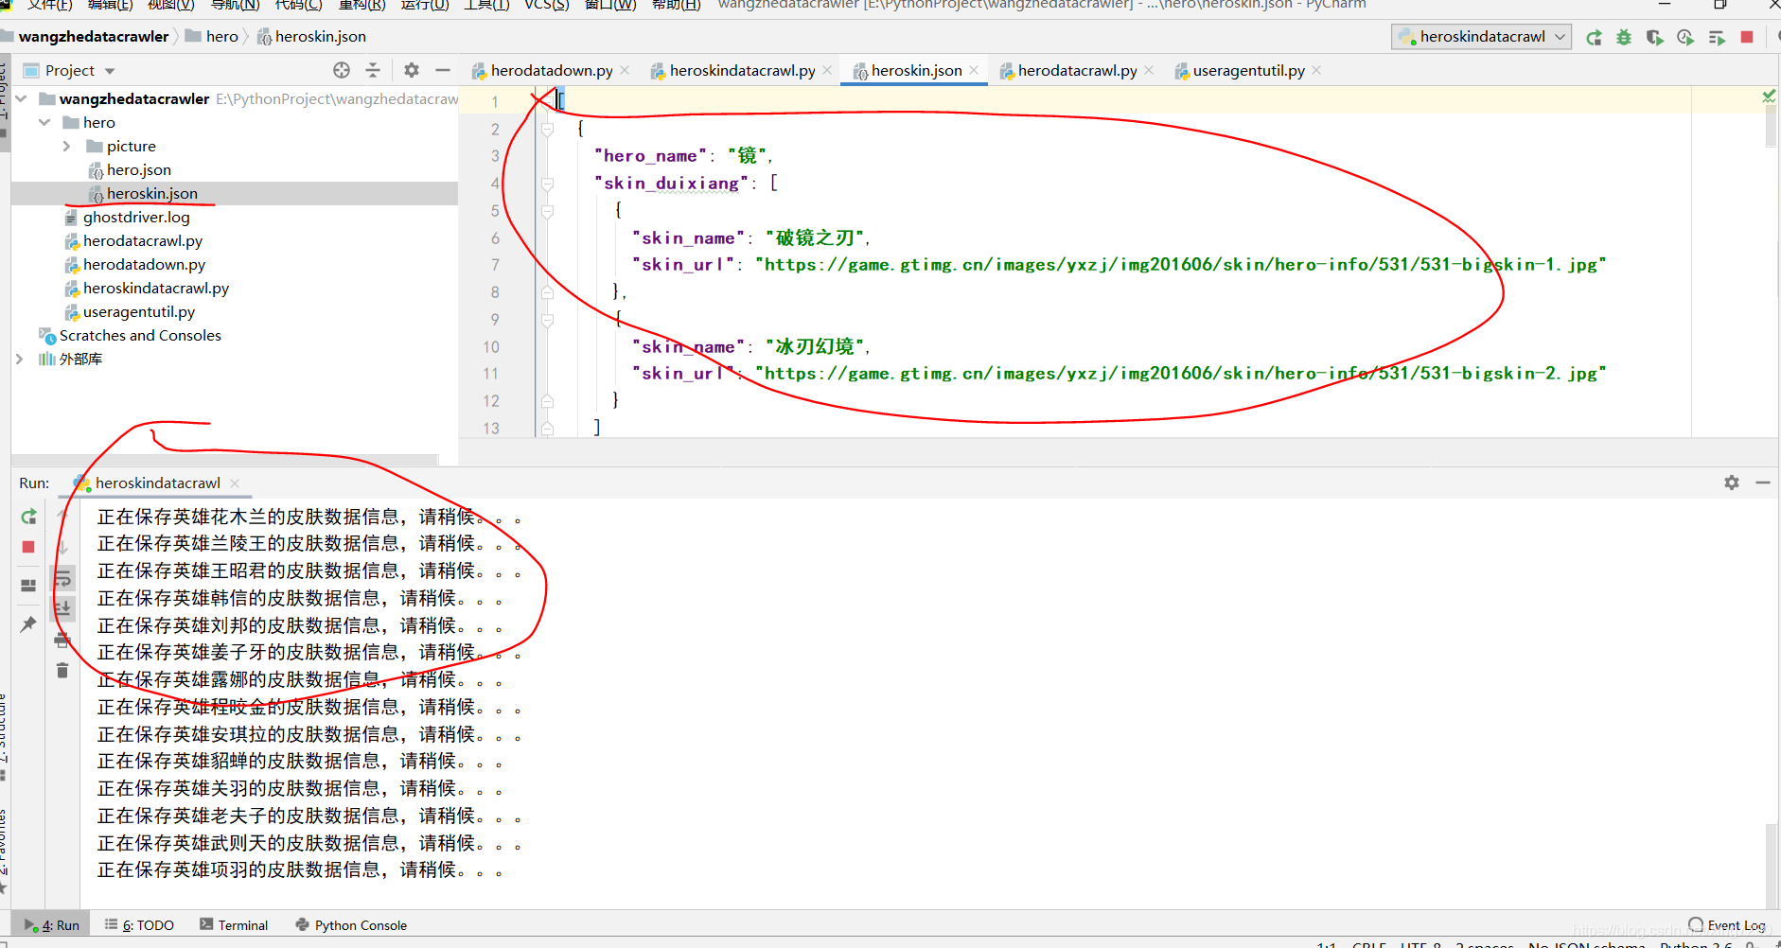Close the heroskindatacrawl run tab
The width and height of the screenshot is (1781, 948).
(x=235, y=483)
